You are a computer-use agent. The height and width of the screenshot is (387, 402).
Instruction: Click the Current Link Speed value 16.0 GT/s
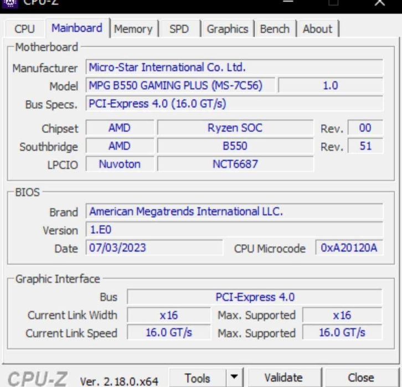169,333
